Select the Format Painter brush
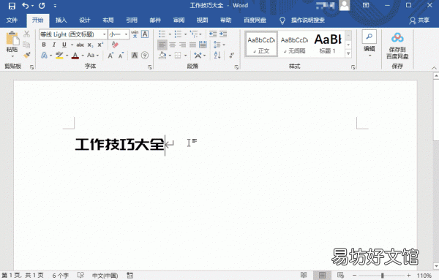Image resolution: width=439 pixels, height=280 pixels. tap(26, 55)
